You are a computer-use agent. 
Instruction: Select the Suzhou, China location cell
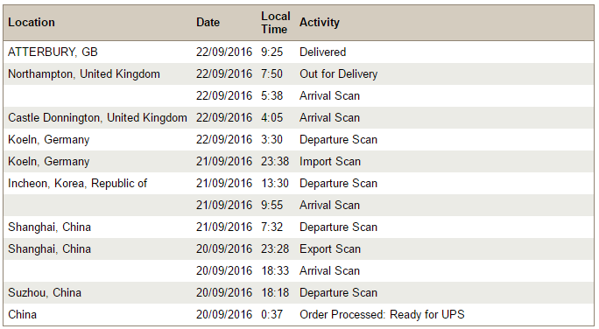pyautogui.click(x=45, y=293)
